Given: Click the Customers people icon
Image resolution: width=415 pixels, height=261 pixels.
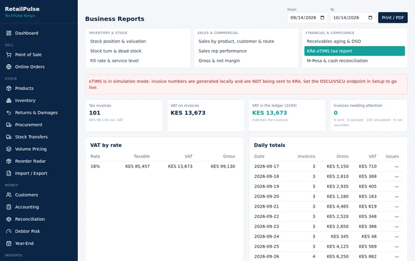Looking at the screenshot, I should pos(9,195).
